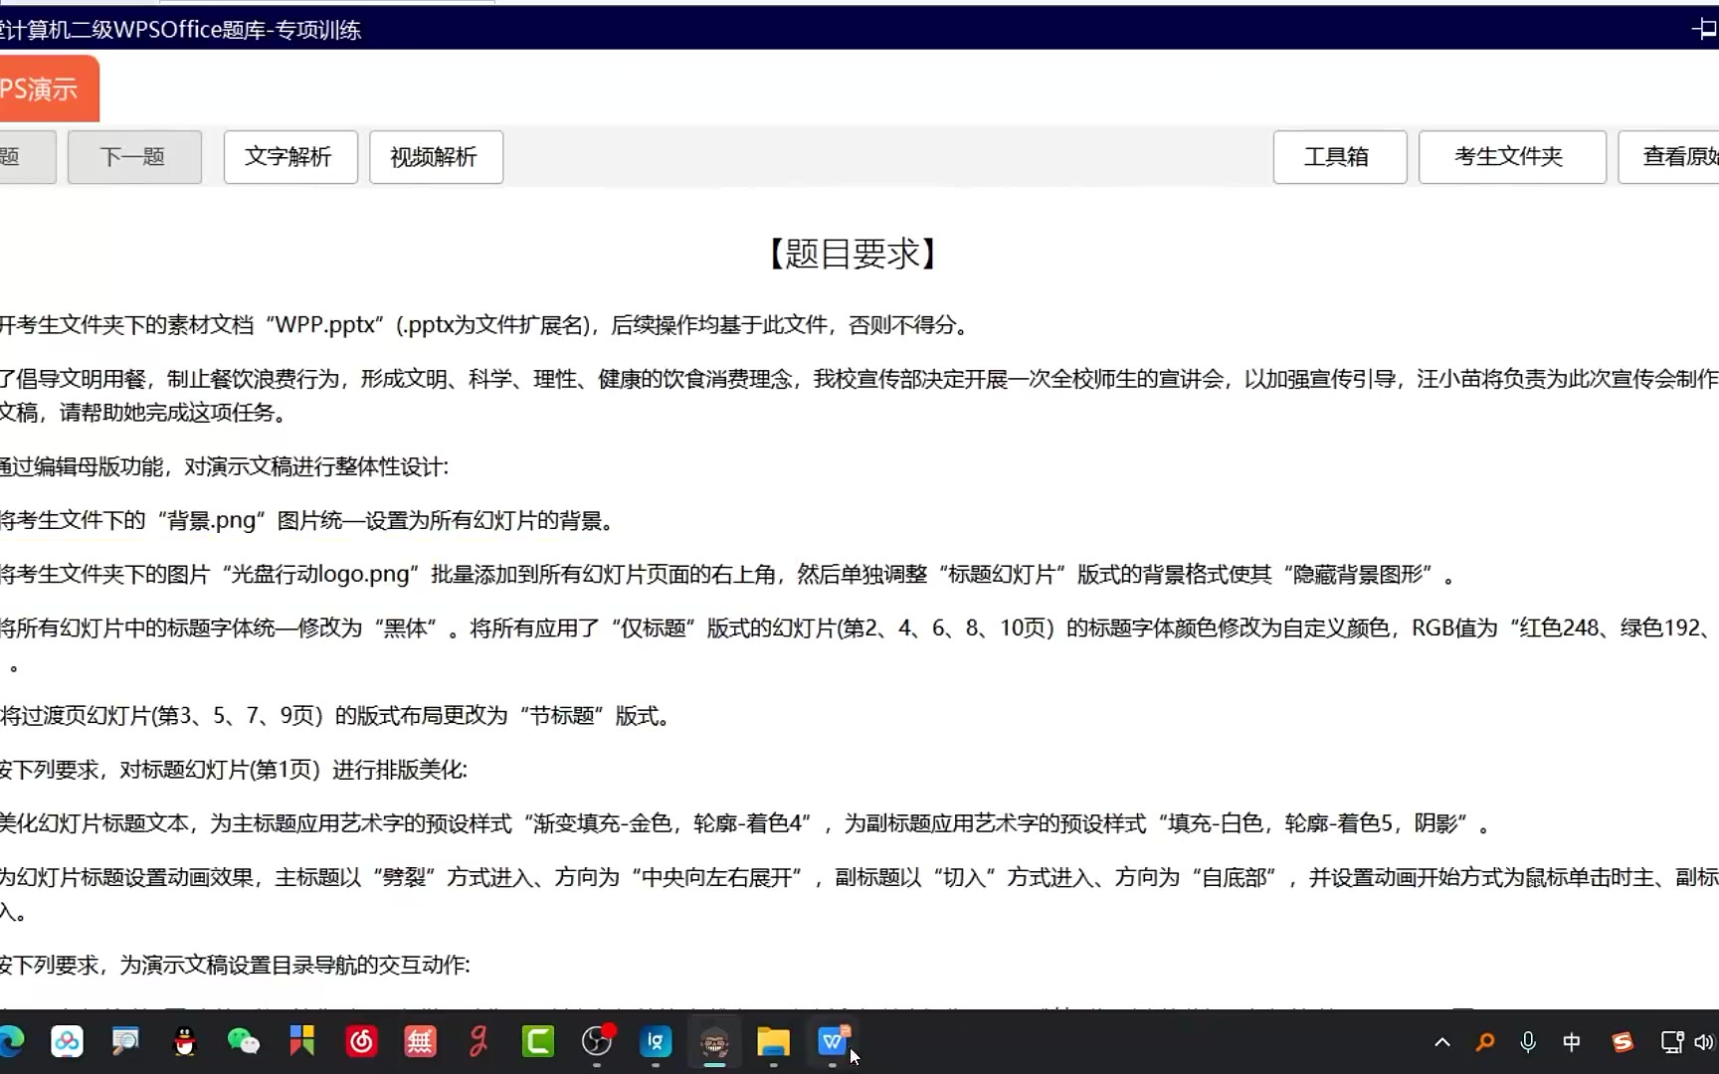Screen dimensions: 1719x1074
Task: Open the 文字解析 text explanation
Action: [289, 157]
